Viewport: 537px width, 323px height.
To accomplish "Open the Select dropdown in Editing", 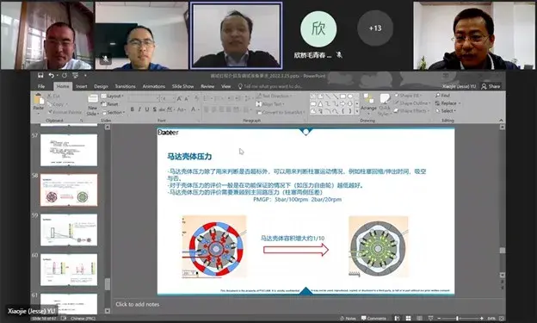I will point(446,111).
